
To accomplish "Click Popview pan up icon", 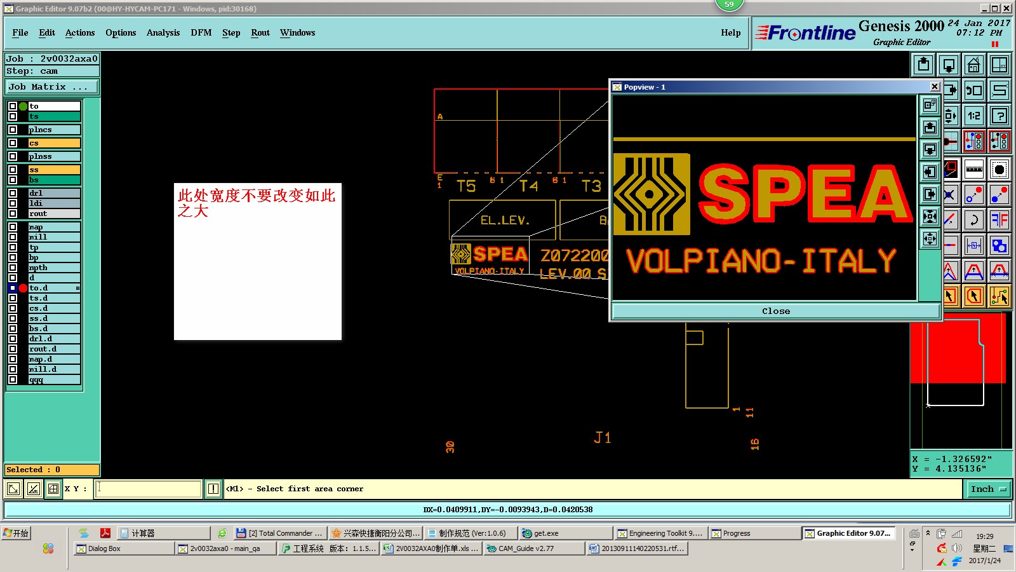I will tap(930, 128).
